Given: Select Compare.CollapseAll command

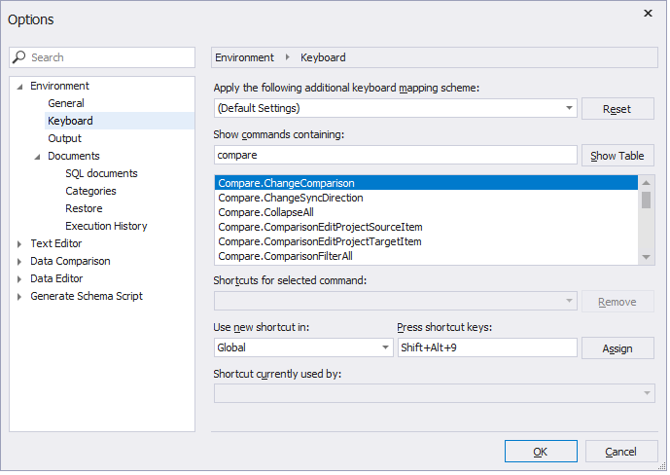Looking at the screenshot, I should click(x=426, y=212).
